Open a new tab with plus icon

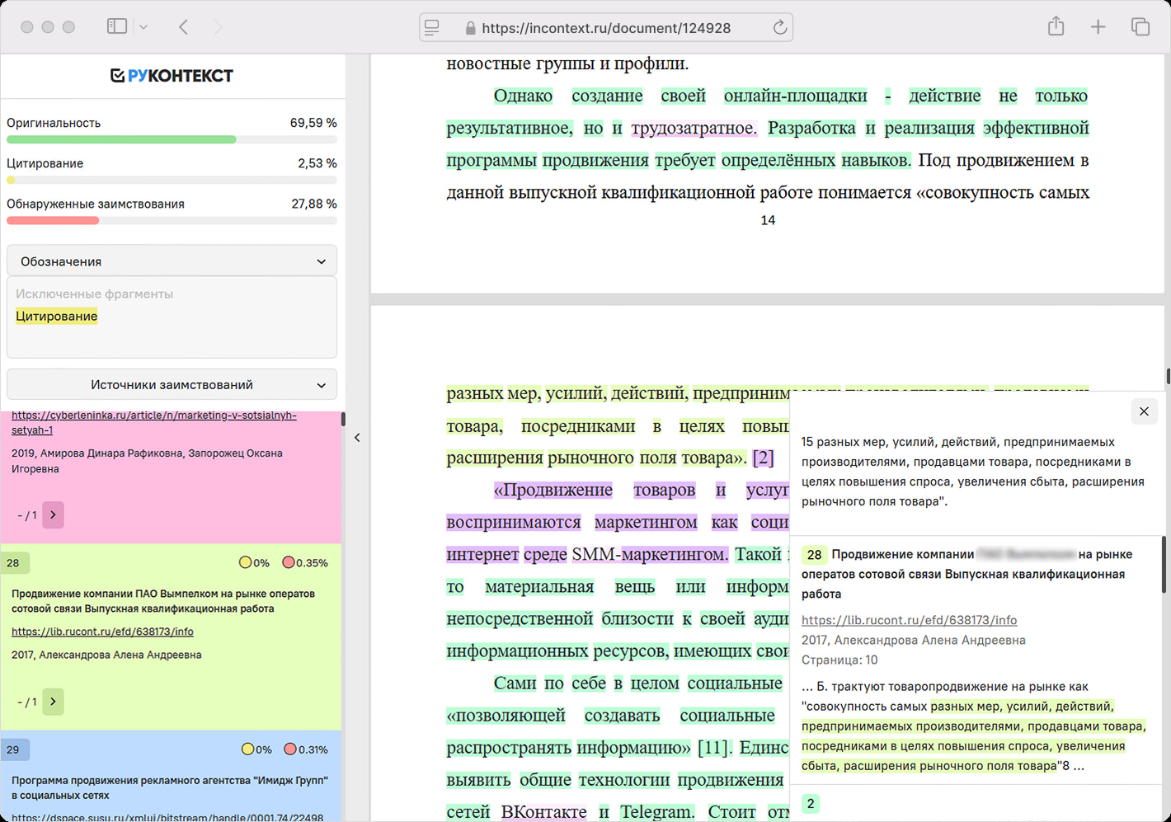pos(1098,27)
